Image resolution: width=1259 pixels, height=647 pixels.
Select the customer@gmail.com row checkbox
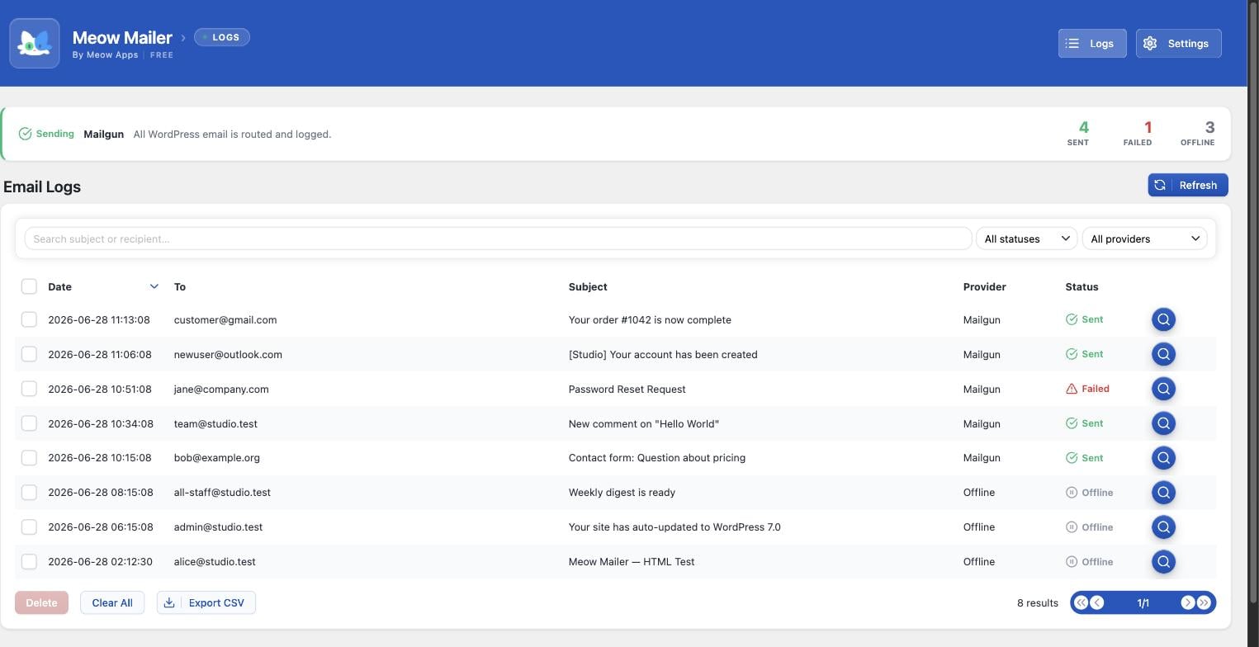coord(29,319)
